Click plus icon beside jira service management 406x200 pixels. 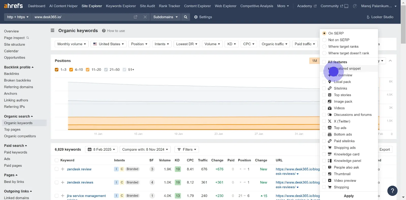[63, 196]
